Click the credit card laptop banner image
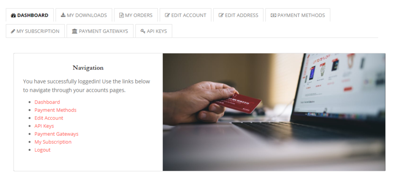399x191 pixels. pyautogui.click(x=274, y=112)
